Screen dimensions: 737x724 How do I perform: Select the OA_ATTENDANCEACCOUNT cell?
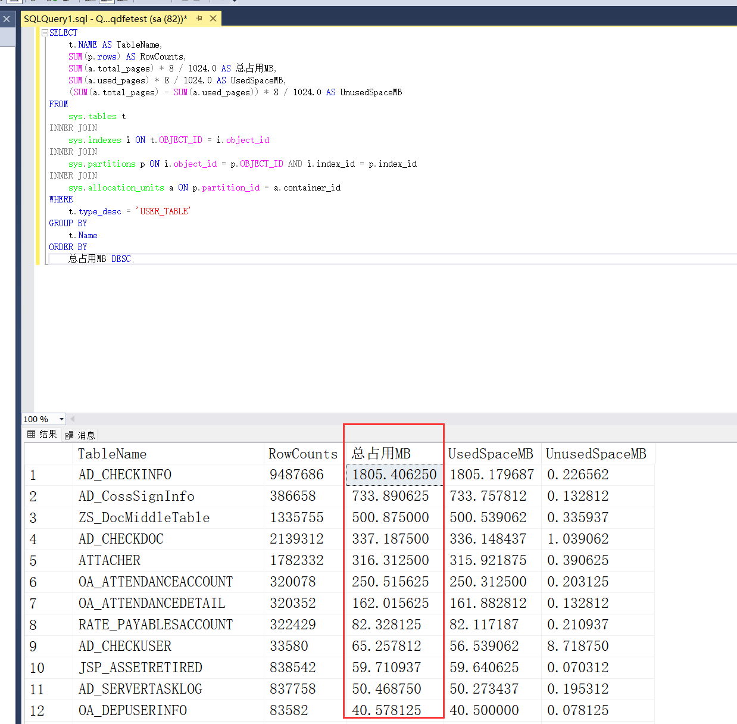click(x=168, y=582)
